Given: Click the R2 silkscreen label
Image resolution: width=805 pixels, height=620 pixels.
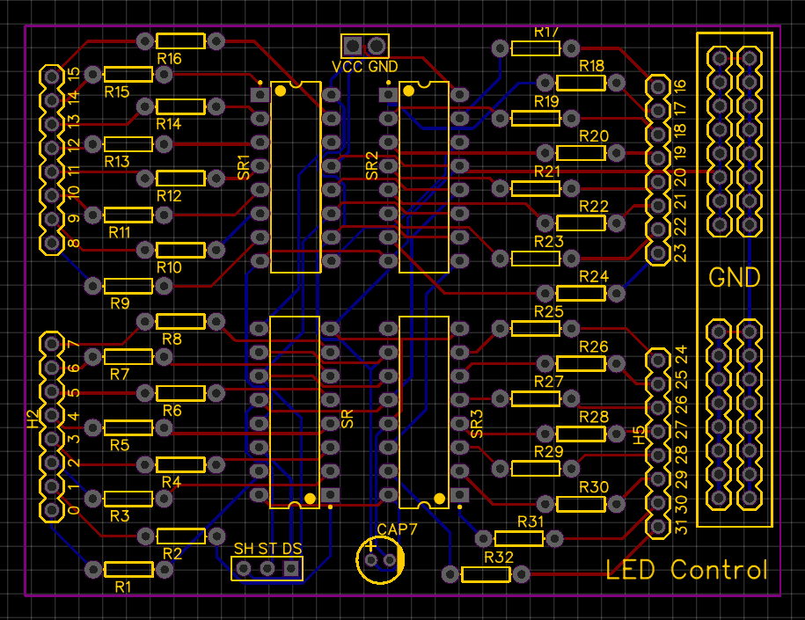Looking at the screenshot, I should pyautogui.click(x=172, y=554).
